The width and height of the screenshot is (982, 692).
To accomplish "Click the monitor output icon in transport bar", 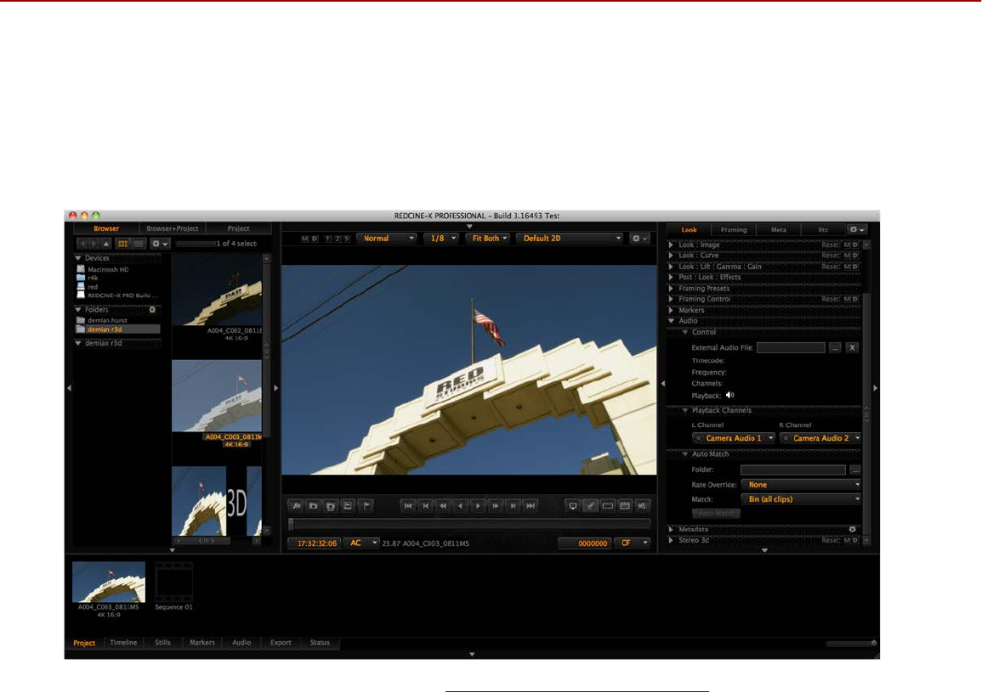I will (573, 506).
